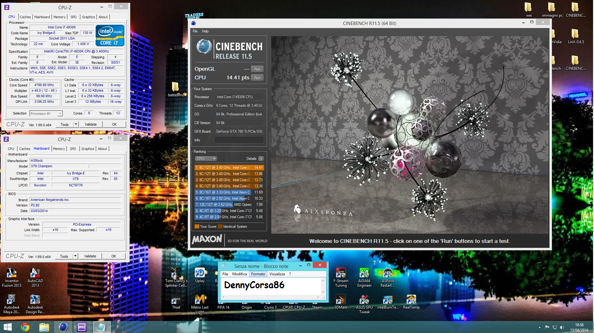
Task: Open File Explorer from the taskbar
Action: [44, 327]
